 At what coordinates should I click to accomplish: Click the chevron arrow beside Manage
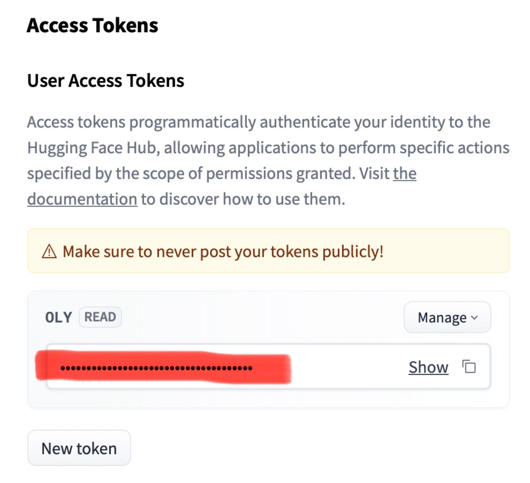tap(474, 317)
